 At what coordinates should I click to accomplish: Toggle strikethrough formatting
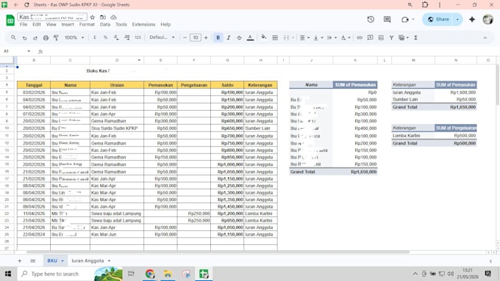(x=239, y=37)
